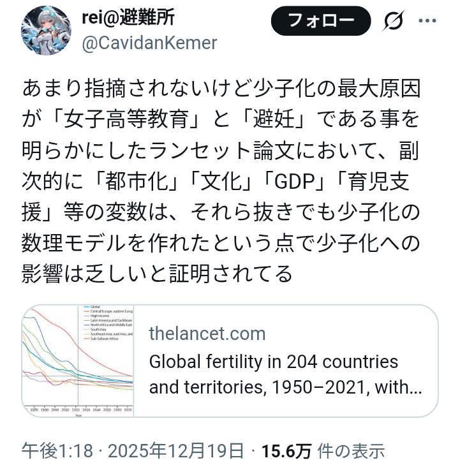The image size is (460, 472).
Task: Open the three-dot more options menu
Action: (427, 20)
